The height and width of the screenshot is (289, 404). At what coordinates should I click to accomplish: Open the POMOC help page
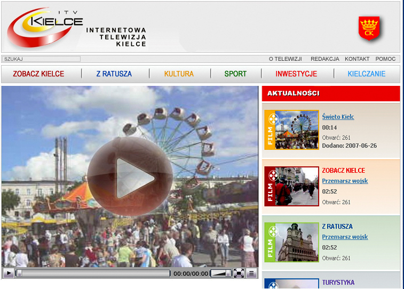coord(385,59)
